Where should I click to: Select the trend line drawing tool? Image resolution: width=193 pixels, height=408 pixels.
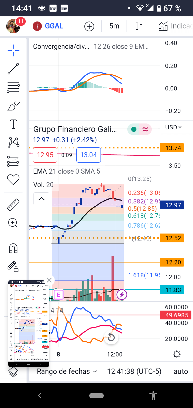coord(13,69)
